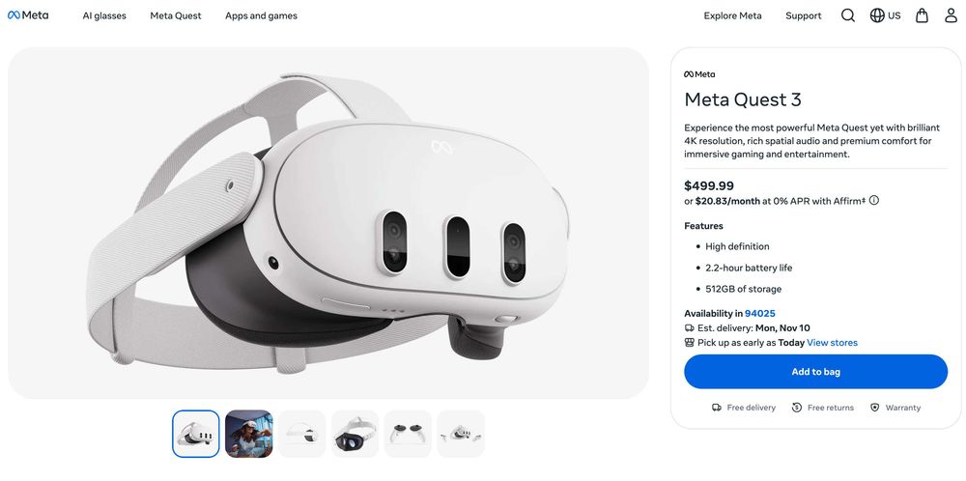Open the US region selector

885,15
